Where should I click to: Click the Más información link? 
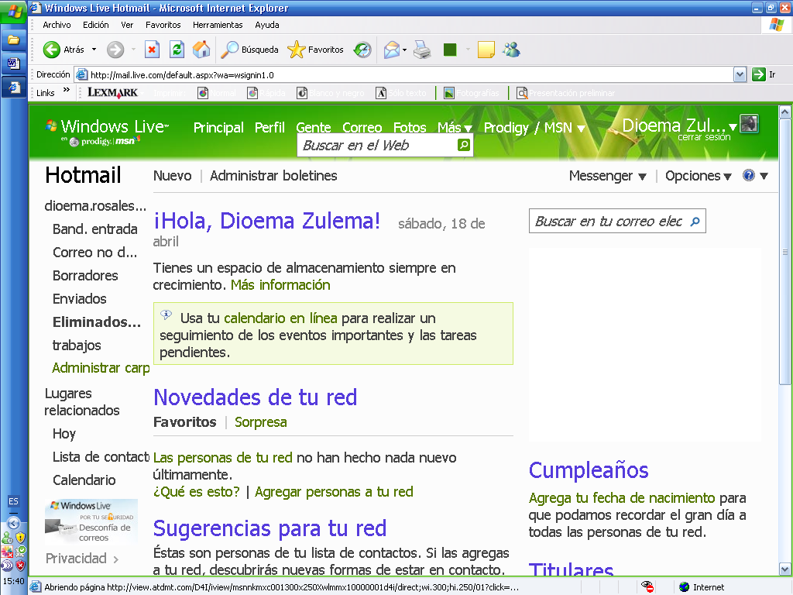(x=280, y=285)
